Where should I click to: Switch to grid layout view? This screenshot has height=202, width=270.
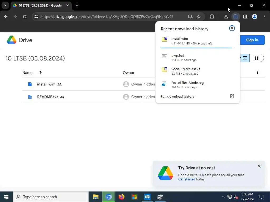pyautogui.click(x=257, y=58)
